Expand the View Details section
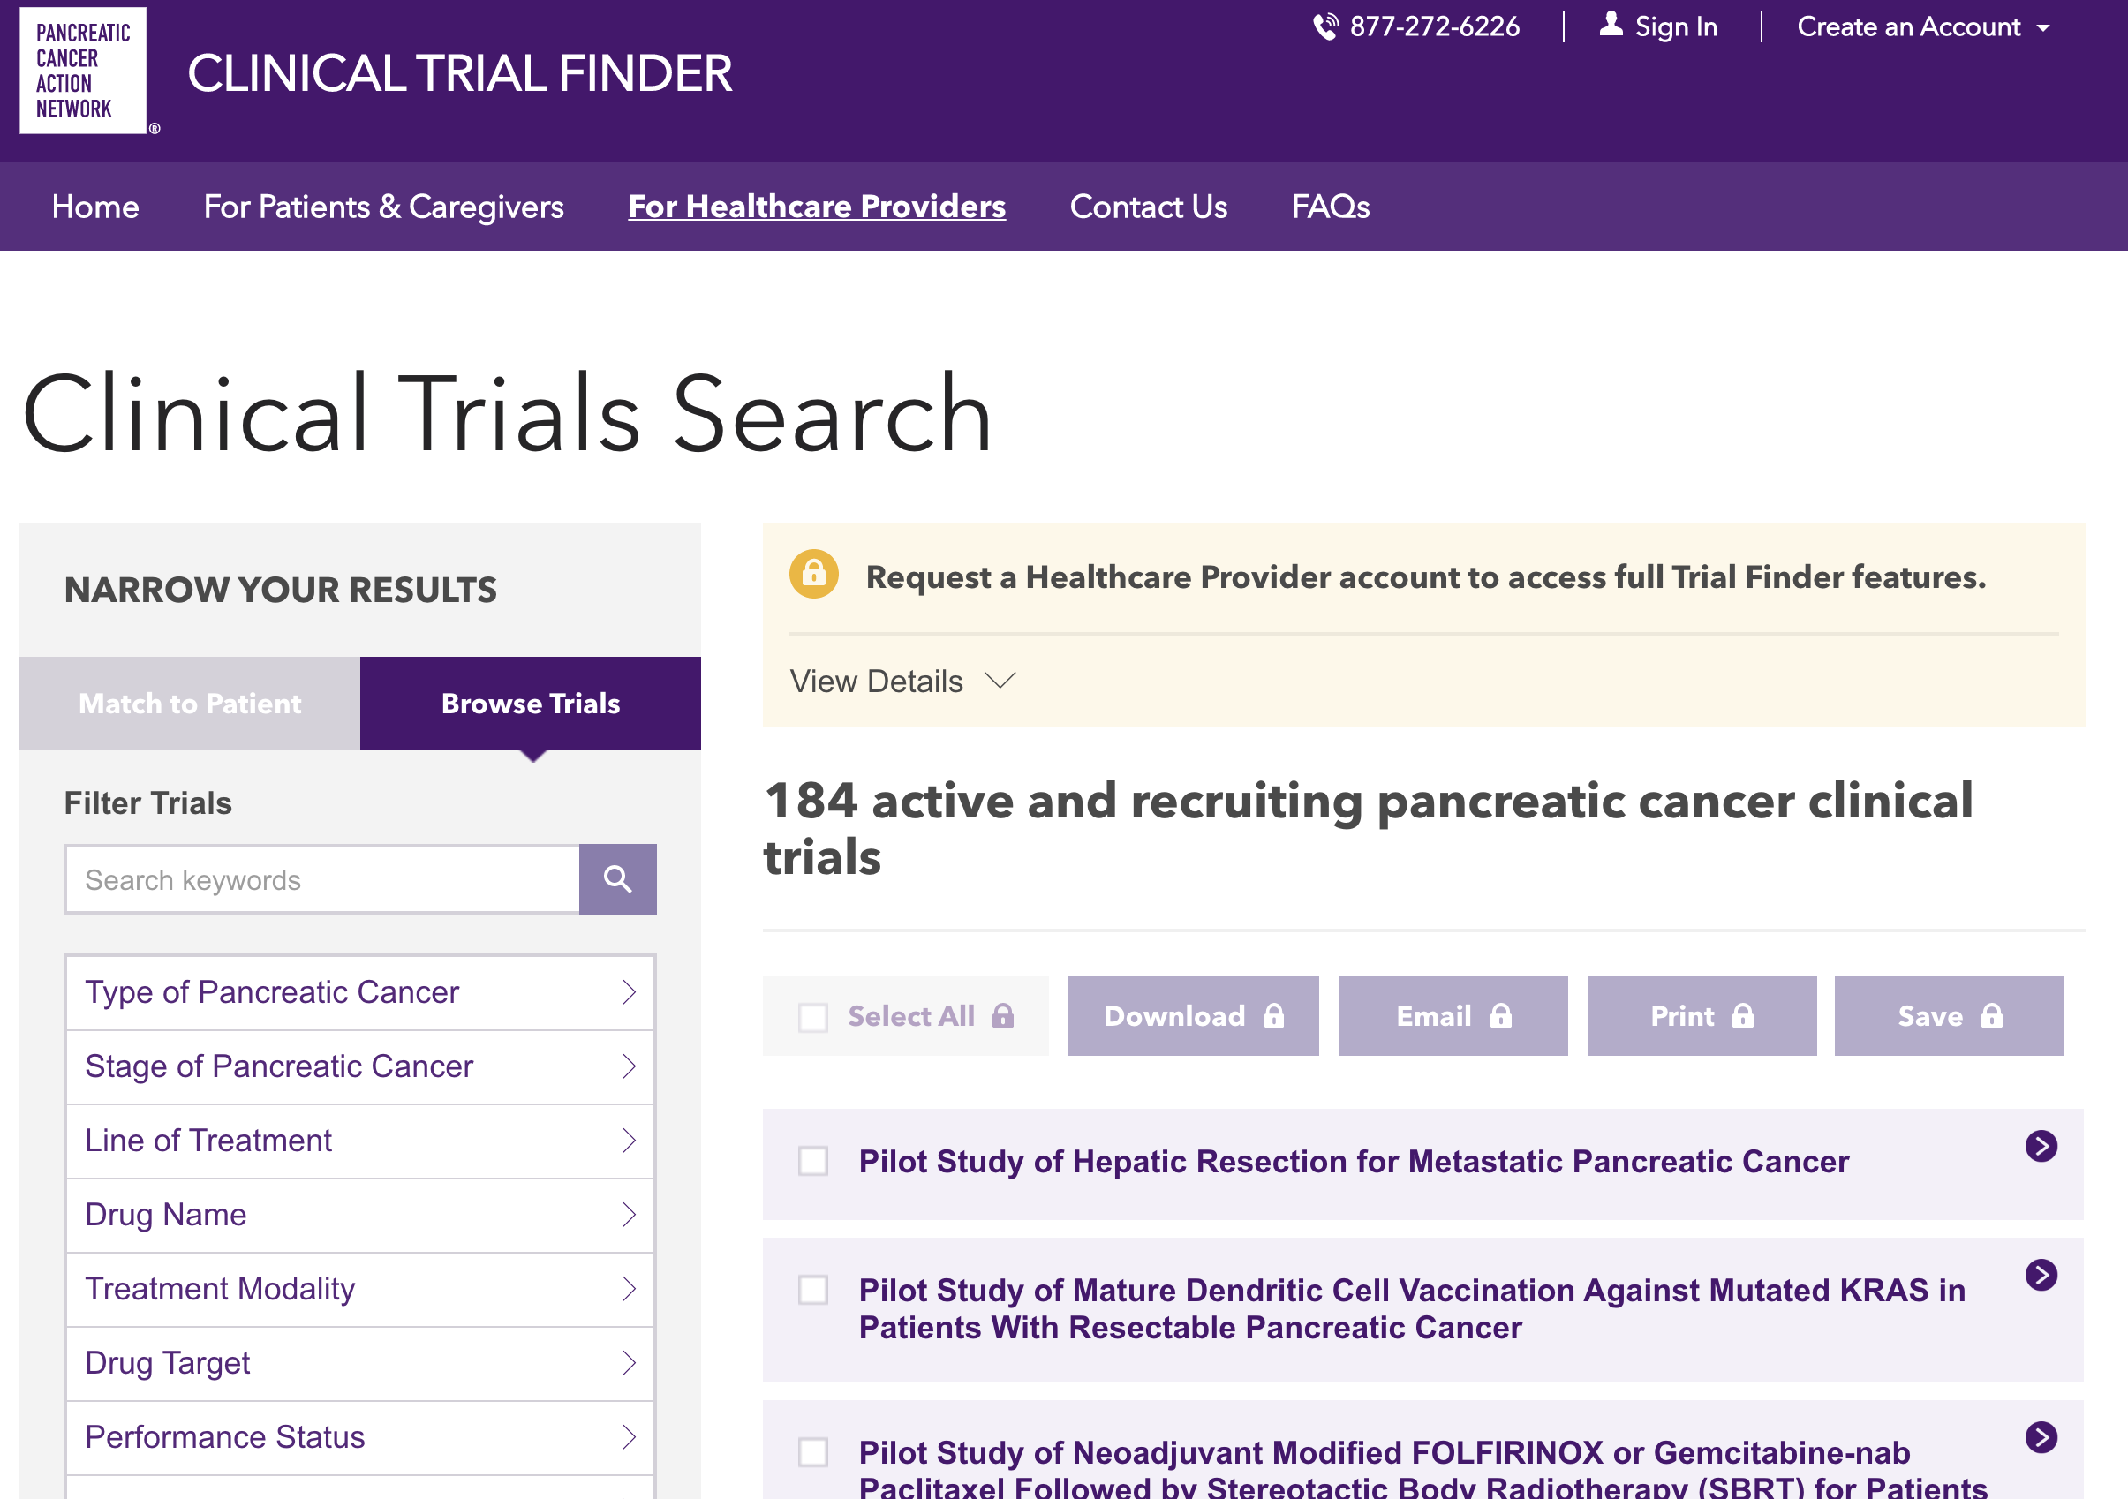Screen dimensions: 2128x1499 (x=902, y=682)
